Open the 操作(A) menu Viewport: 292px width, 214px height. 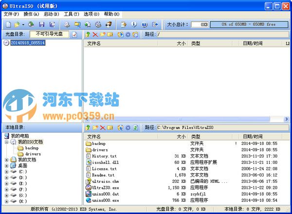[31, 14]
